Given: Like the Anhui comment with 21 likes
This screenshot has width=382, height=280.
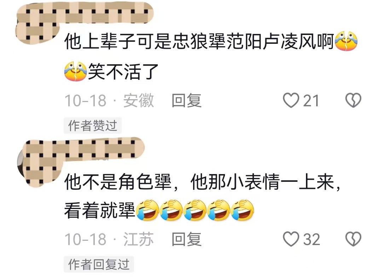Looking at the screenshot, I should click(291, 100).
